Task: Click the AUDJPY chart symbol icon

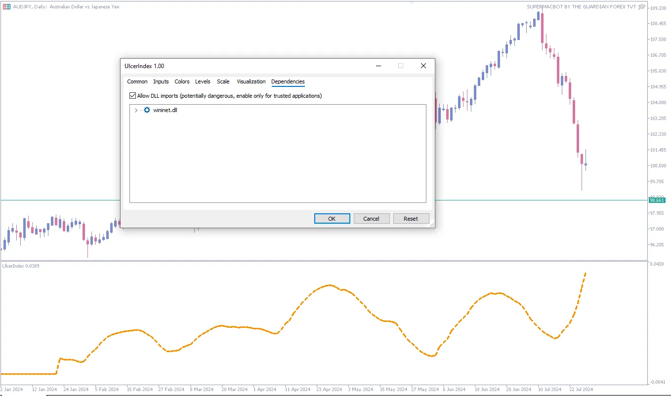Action: (x=6, y=7)
